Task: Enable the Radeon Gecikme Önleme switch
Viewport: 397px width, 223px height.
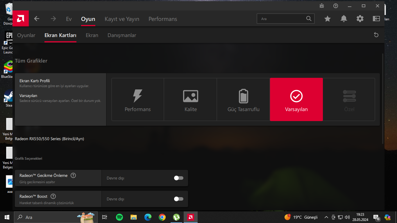Action: coord(179,178)
